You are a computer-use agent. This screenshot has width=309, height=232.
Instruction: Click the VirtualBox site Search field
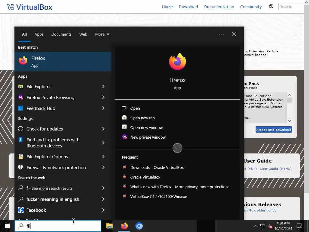tap(290, 7)
